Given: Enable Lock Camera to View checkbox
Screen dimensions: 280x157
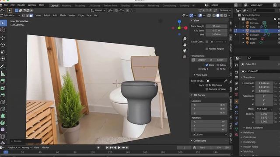Looking at the screenshot, I should pyautogui.click(x=207, y=89).
